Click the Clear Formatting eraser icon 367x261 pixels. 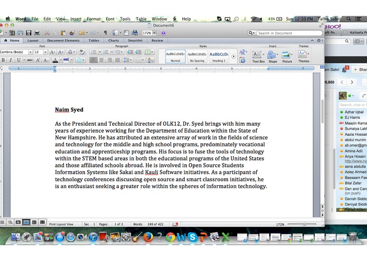tap(82, 52)
